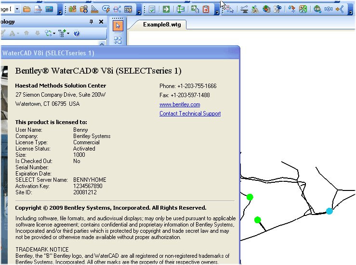
Task: Click the window with pencil options icon
Action: tap(128, 9)
